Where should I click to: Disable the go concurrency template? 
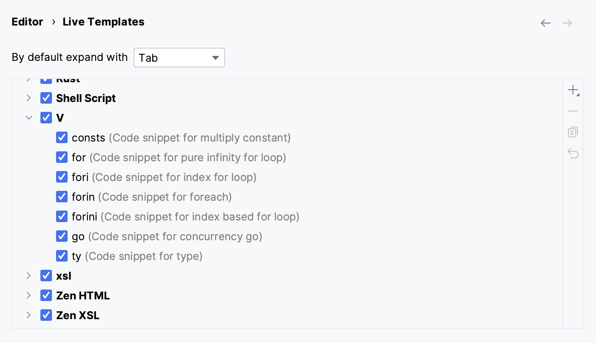61,236
